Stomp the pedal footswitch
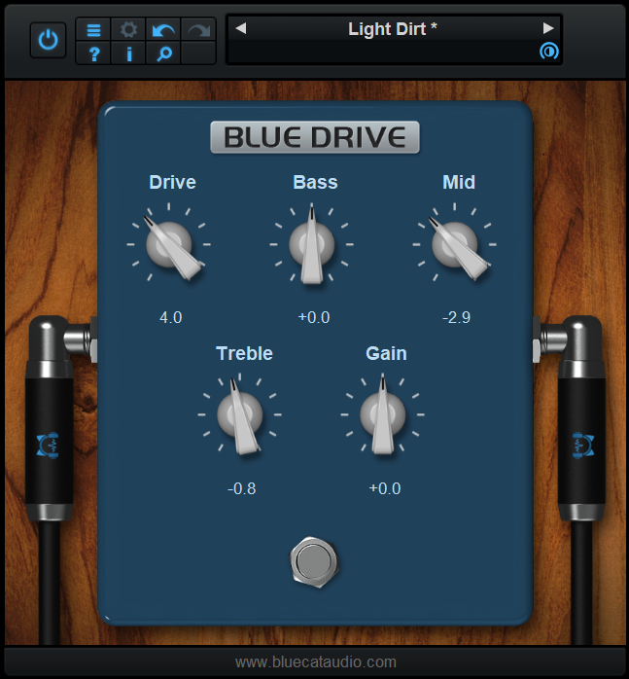 point(314,561)
